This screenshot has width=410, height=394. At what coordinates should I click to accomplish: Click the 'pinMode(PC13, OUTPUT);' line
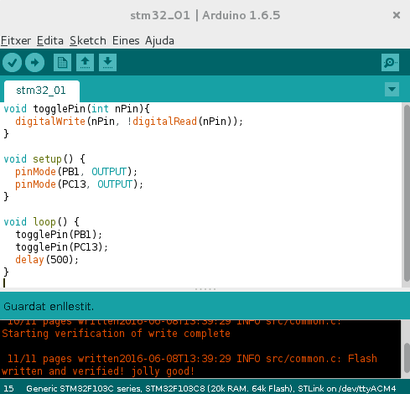79,184
